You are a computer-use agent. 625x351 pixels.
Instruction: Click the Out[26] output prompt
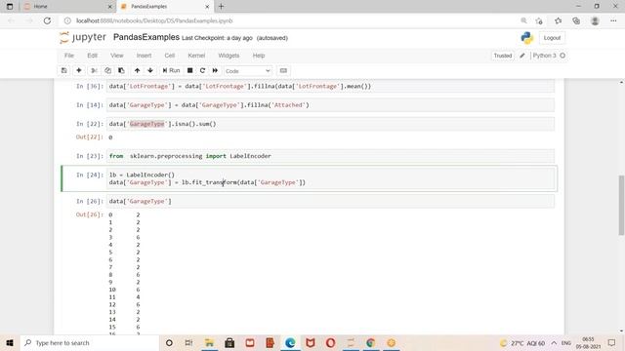[89, 214]
